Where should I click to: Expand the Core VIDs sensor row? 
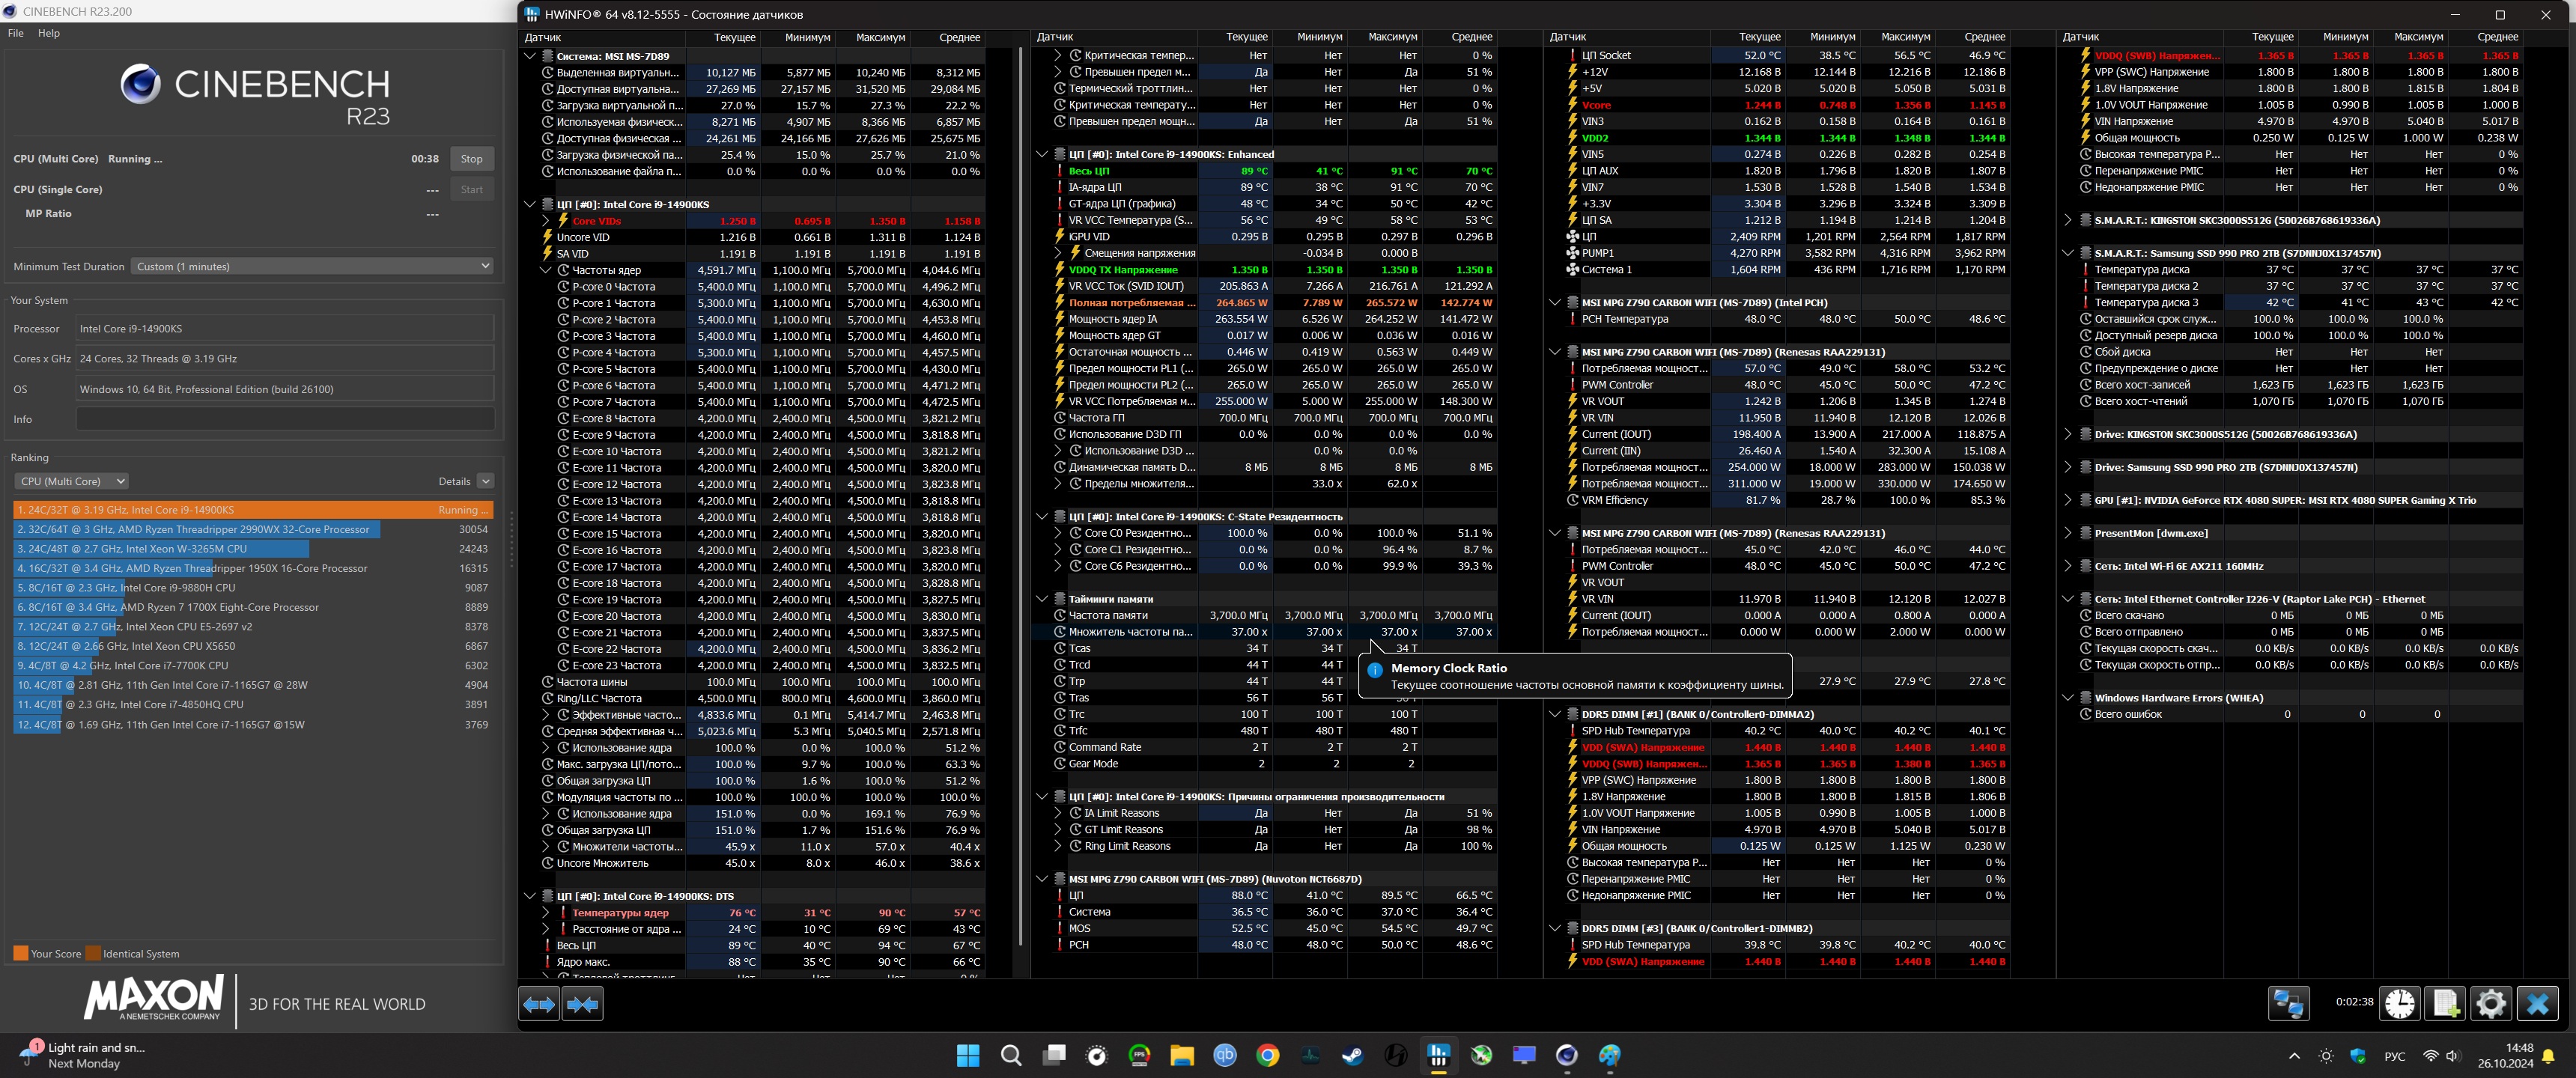coord(546,221)
